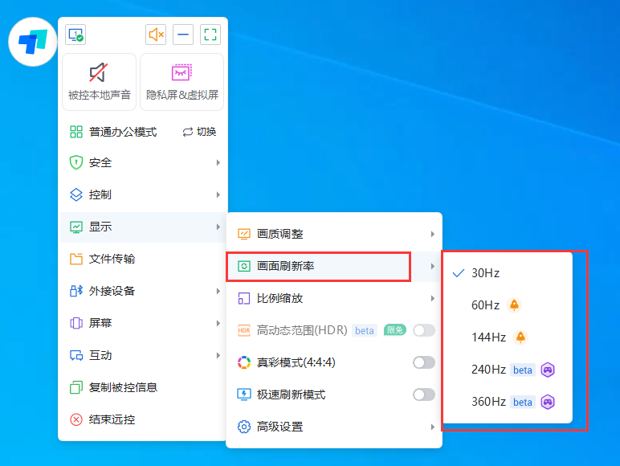Expand the 画面刷新率 arrow

point(433,266)
